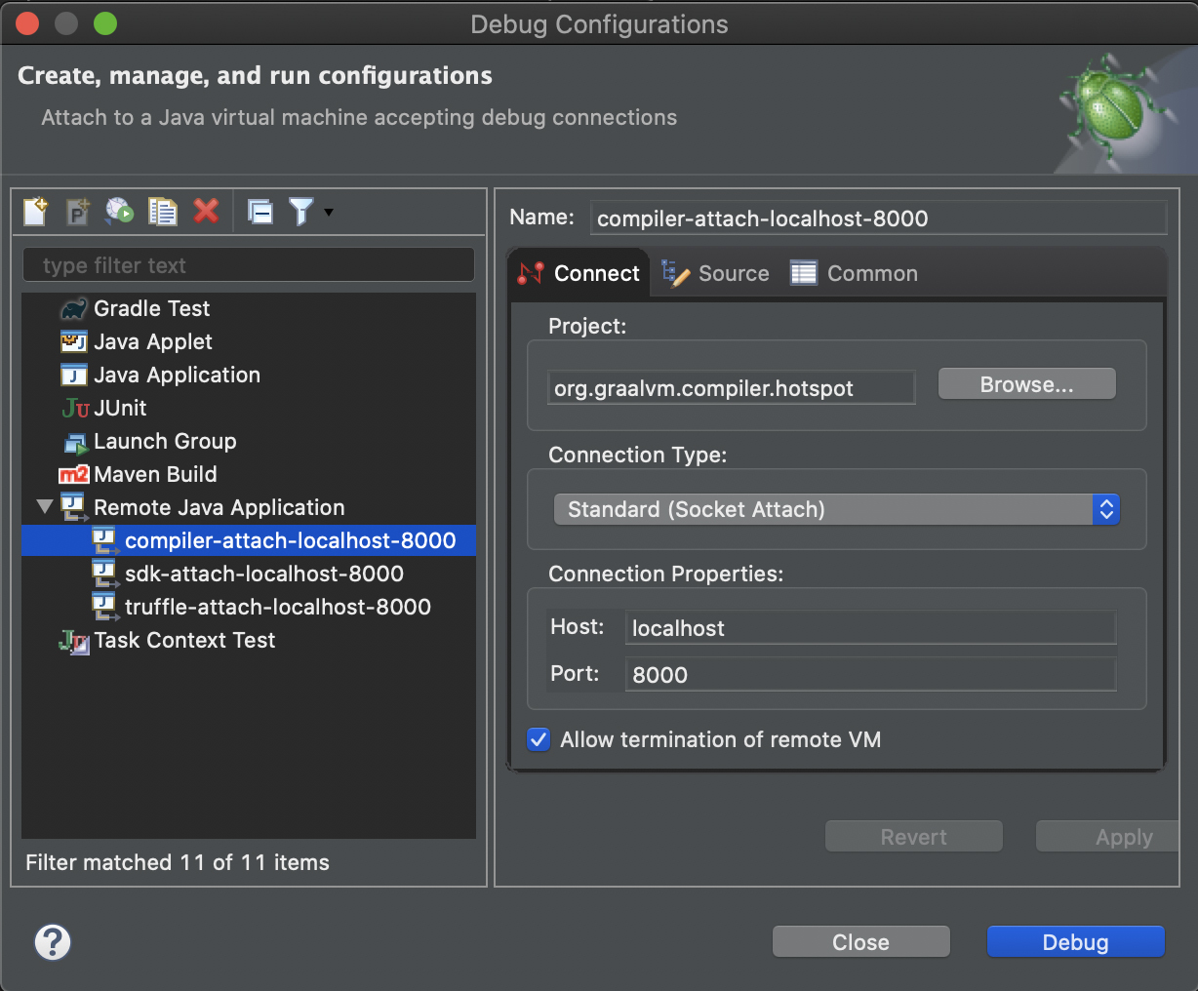
Task: Click the Port input field
Action: click(x=869, y=674)
